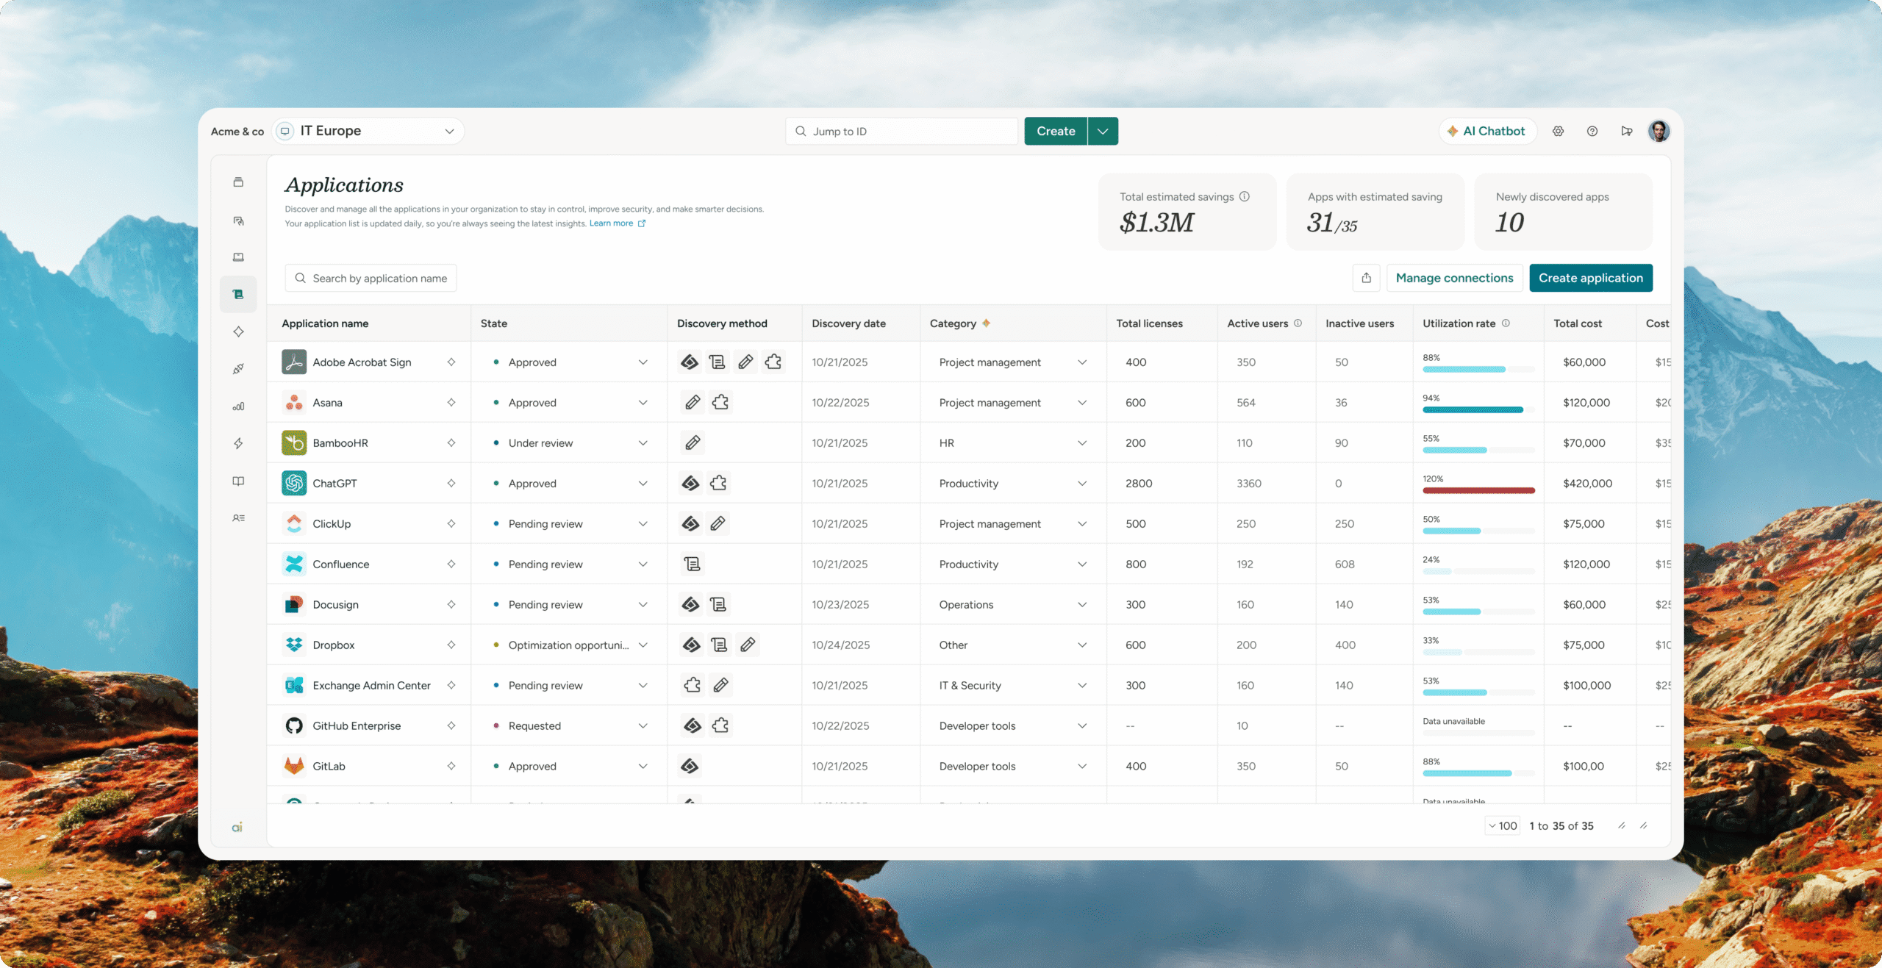Click the user profile avatar

(x=1659, y=132)
